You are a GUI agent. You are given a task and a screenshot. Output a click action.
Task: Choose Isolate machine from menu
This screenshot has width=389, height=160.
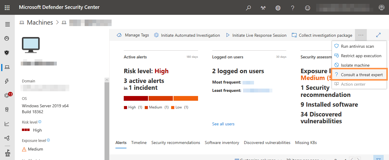click(355, 65)
